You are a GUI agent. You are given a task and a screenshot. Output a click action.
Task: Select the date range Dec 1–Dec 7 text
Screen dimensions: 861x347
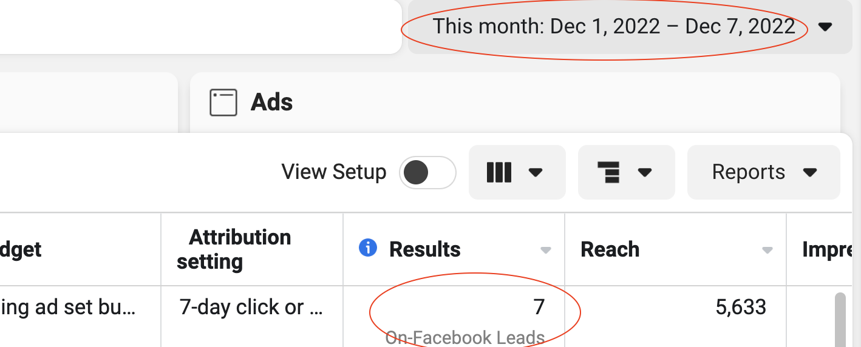[x=613, y=27]
